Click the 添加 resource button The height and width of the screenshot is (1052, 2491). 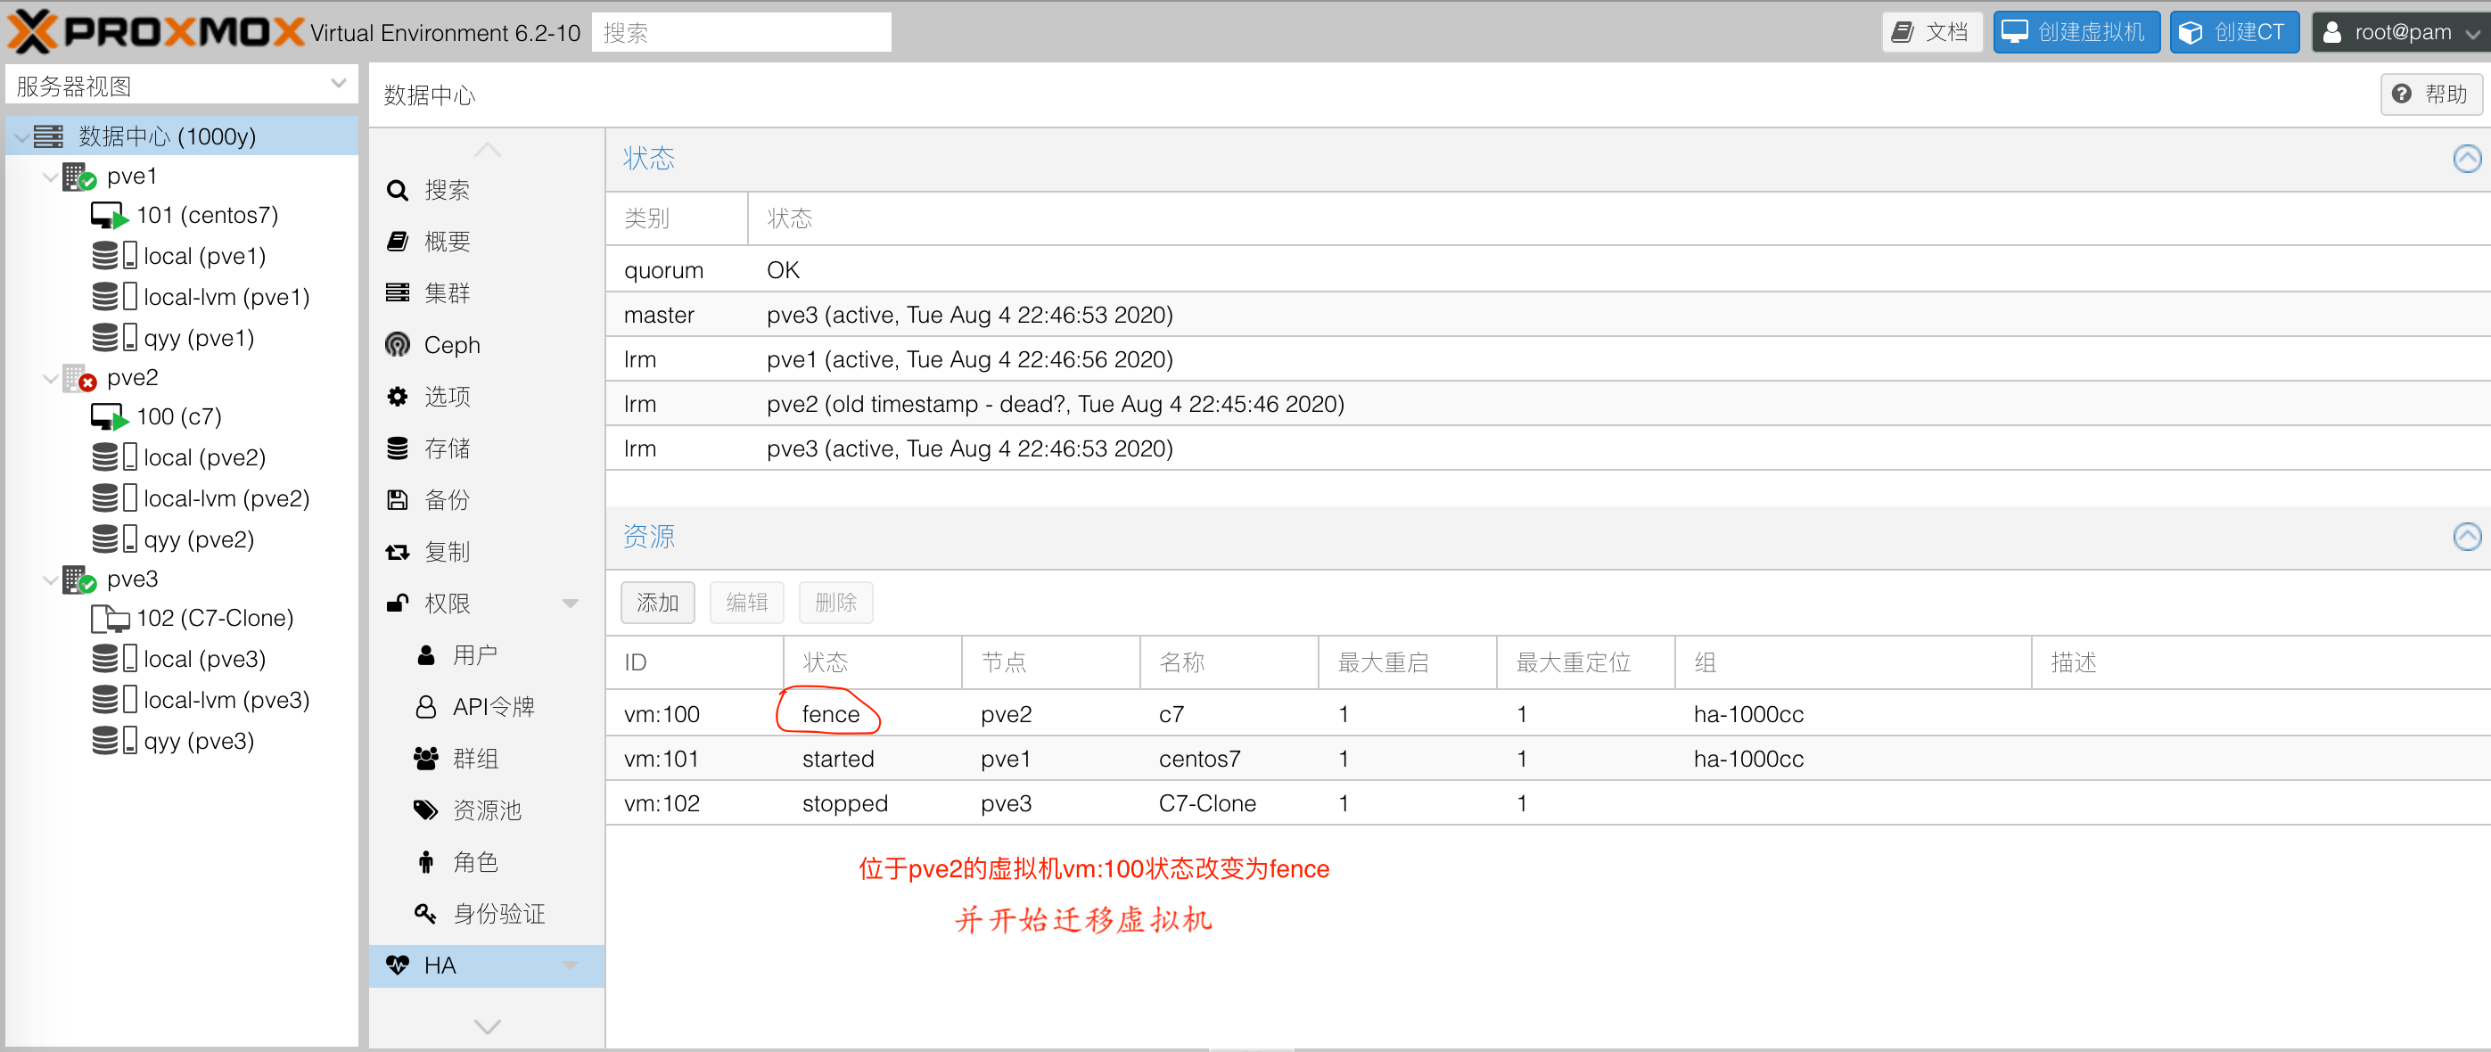point(658,603)
